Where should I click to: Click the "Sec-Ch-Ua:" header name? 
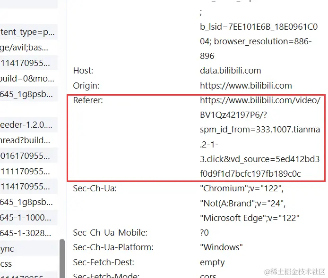coord(95,188)
